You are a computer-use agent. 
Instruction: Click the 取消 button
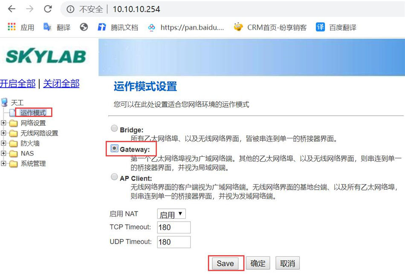288,263
